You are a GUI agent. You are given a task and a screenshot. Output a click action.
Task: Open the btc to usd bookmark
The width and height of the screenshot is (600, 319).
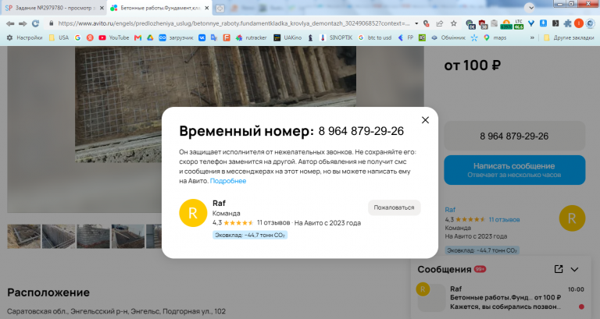click(375, 37)
